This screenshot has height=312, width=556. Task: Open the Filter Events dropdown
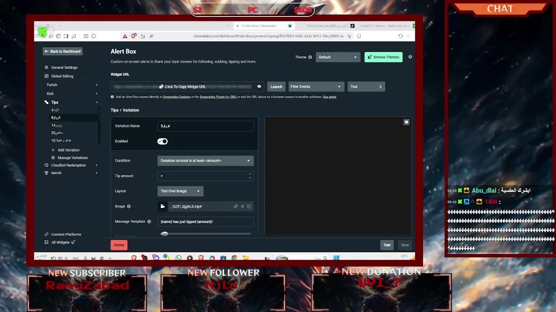click(x=316, y=87)
